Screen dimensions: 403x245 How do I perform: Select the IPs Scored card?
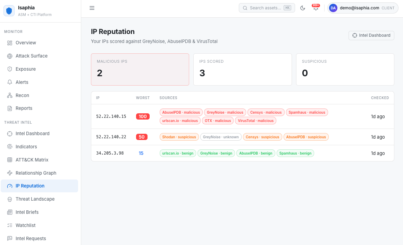(x=242, y=70)
